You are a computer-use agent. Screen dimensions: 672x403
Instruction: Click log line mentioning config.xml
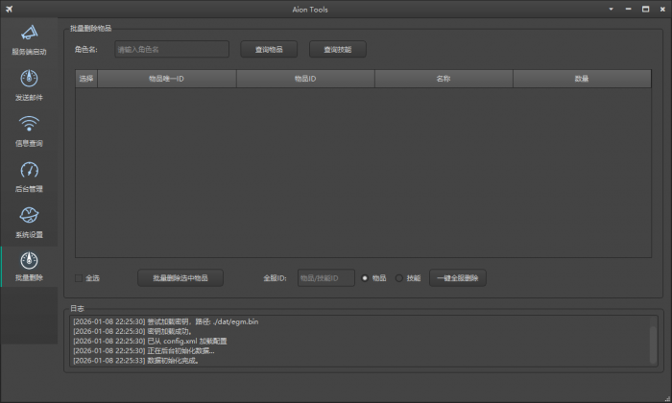click(x=150, y=342)
